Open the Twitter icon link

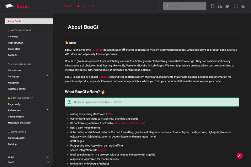[227, 6]
